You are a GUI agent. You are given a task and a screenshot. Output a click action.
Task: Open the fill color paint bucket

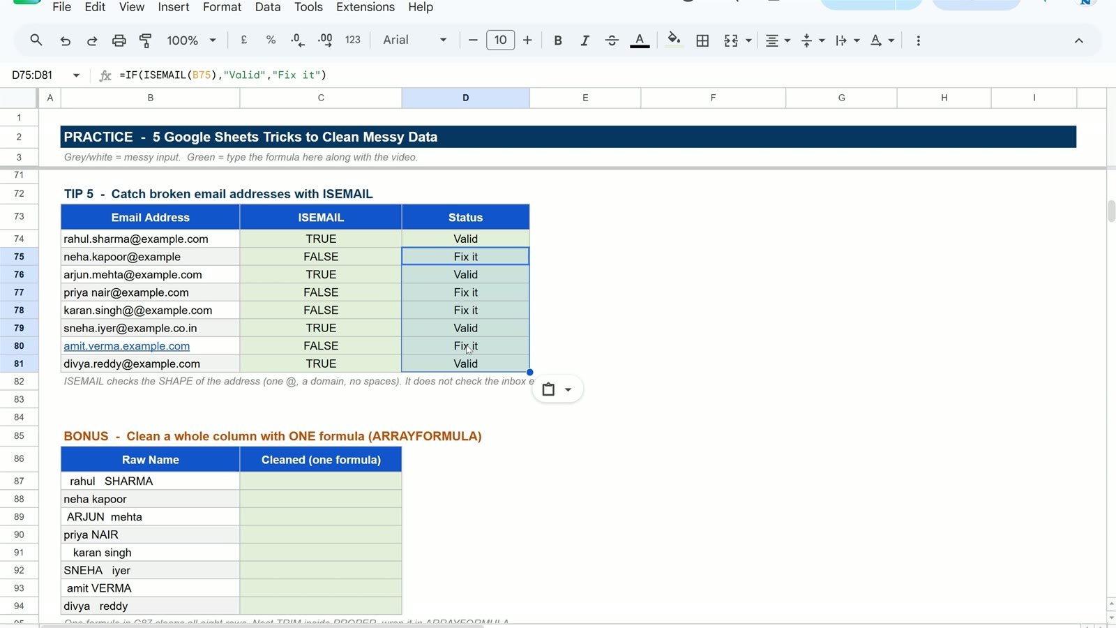click(674, 40)
